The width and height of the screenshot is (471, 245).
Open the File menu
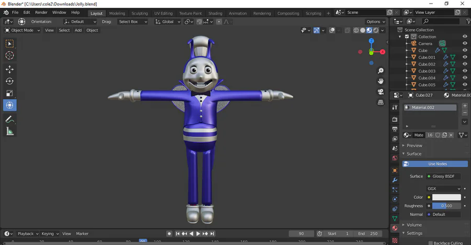point(15,13)
